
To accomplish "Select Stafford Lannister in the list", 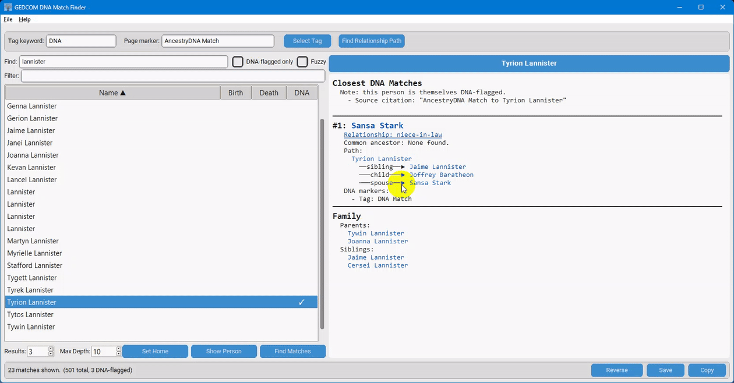I will pos(161,265).
